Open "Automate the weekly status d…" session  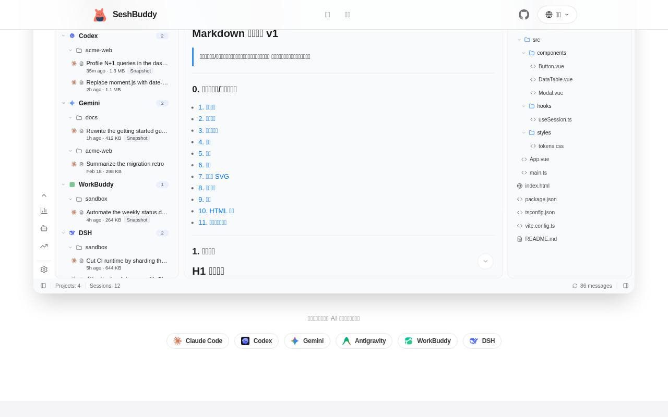pos(120,216)
